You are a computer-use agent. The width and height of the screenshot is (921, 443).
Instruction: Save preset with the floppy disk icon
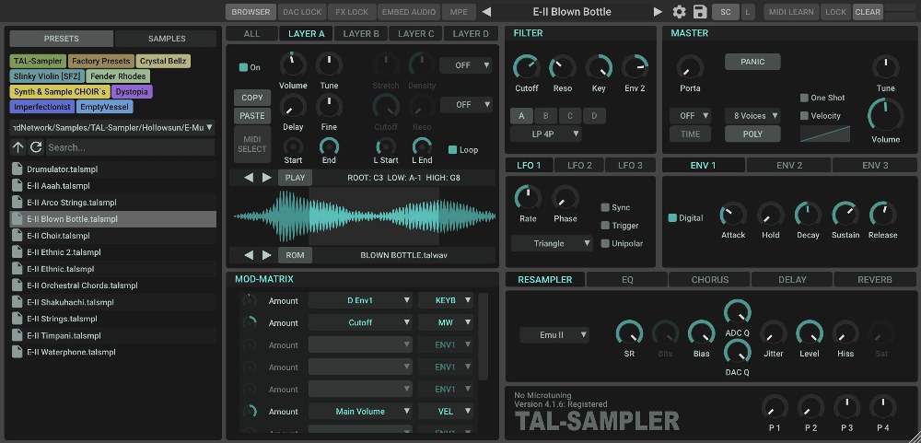point(700,12)
